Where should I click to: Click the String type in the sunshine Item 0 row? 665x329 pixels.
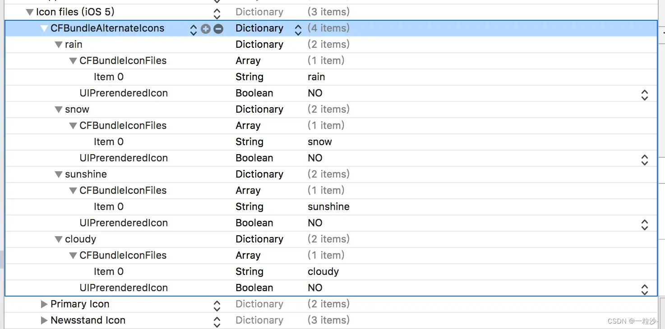tap(249, 207)
